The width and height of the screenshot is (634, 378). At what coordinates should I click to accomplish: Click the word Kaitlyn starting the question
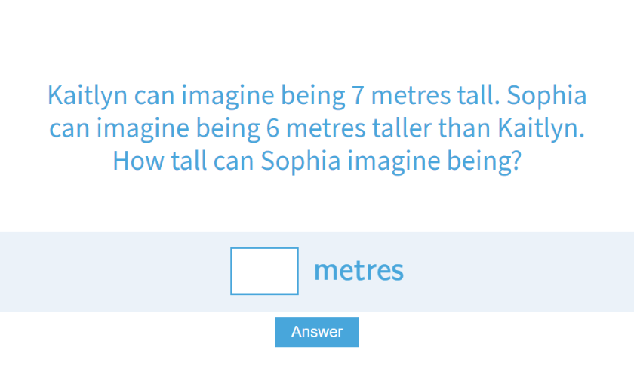[x=88, y=97]
